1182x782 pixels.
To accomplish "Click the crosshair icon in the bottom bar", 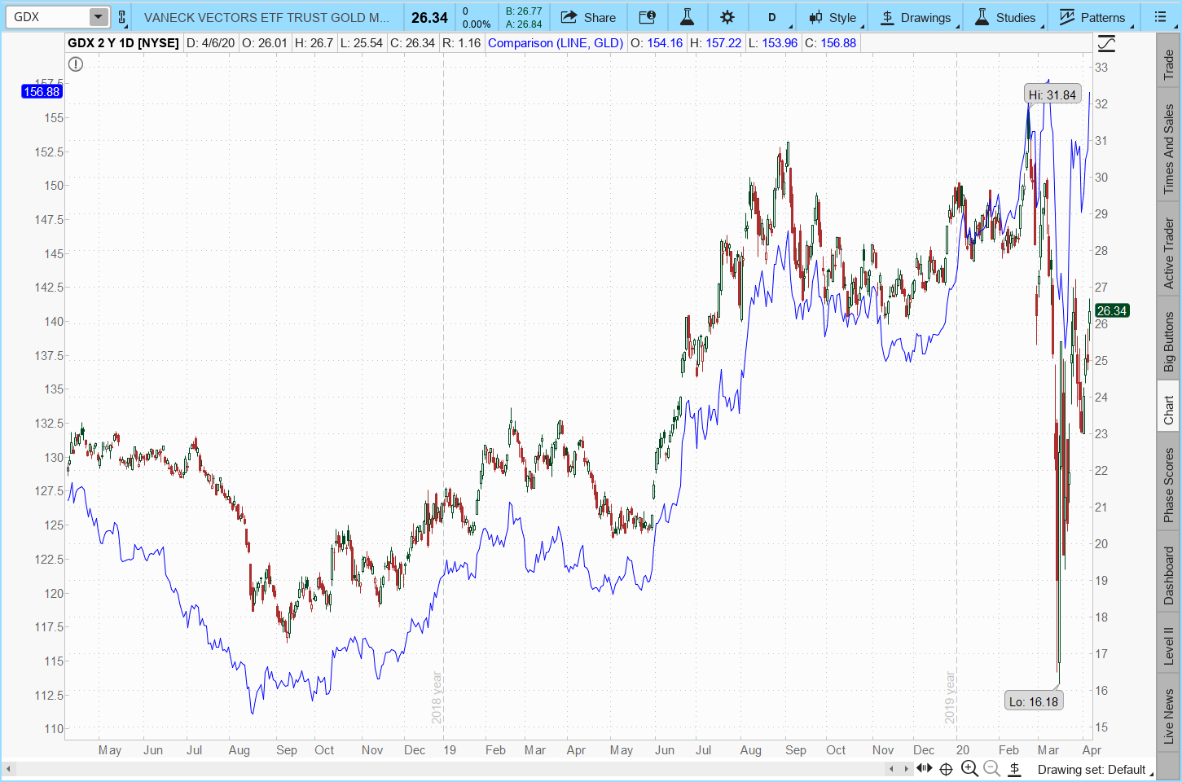I will (x=946, y=768).
